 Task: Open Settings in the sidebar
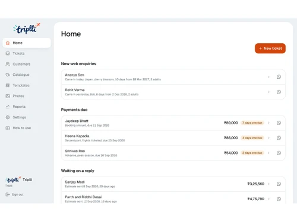coord(27,117)
